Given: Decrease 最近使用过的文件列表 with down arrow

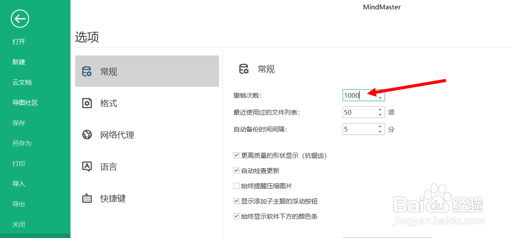Looking at the screenshot, I should click(x=381, y=115).
